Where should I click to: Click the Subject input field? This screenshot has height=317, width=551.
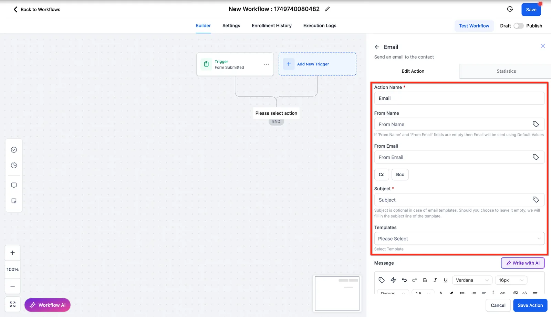[x=459, y=200]
